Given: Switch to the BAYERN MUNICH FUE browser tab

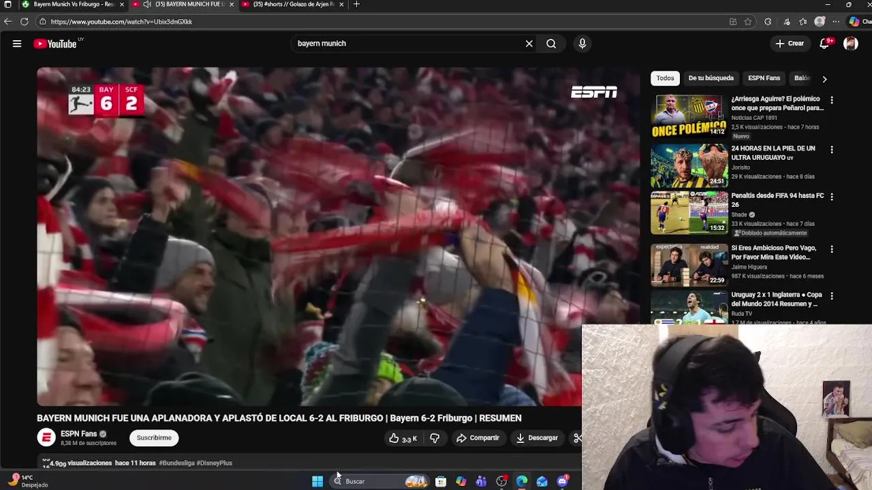Looking at the screenshot, I should [184, 4].
